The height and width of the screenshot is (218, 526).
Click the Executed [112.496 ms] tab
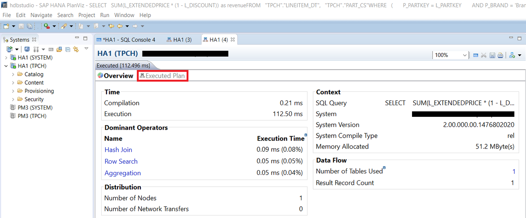(x=123, y=66)
